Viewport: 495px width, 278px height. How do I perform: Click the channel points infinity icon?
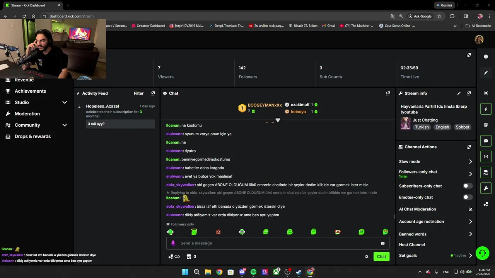coord(174,257)
